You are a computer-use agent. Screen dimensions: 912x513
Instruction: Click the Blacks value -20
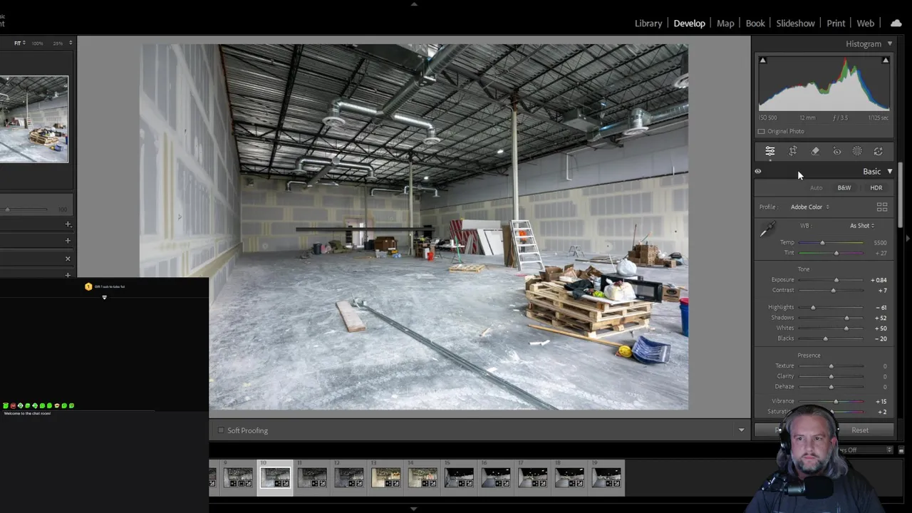pos(881,338)
